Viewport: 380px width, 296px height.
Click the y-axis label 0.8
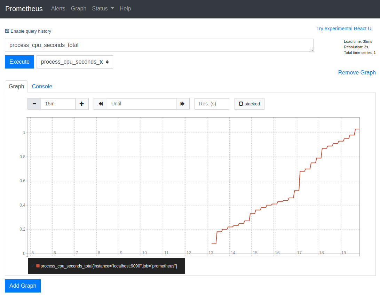tap(23, 157)
